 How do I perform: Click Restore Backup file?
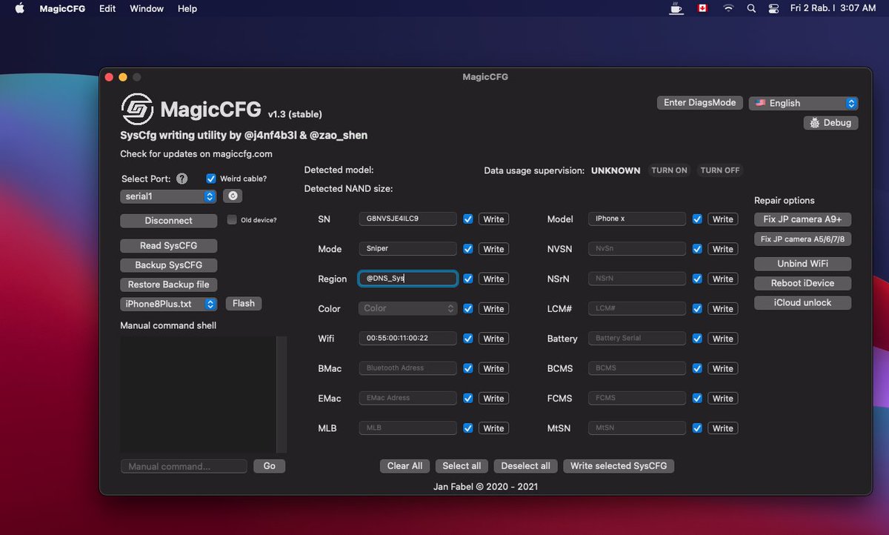[169, 285]
